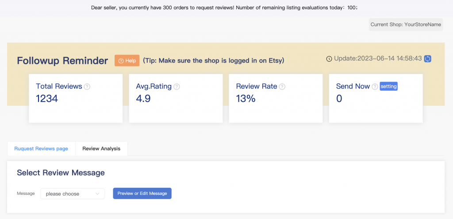Click the Current Shop: YourStoreName badge
This screenshot has width=453, height=219.
coord(406,25)
